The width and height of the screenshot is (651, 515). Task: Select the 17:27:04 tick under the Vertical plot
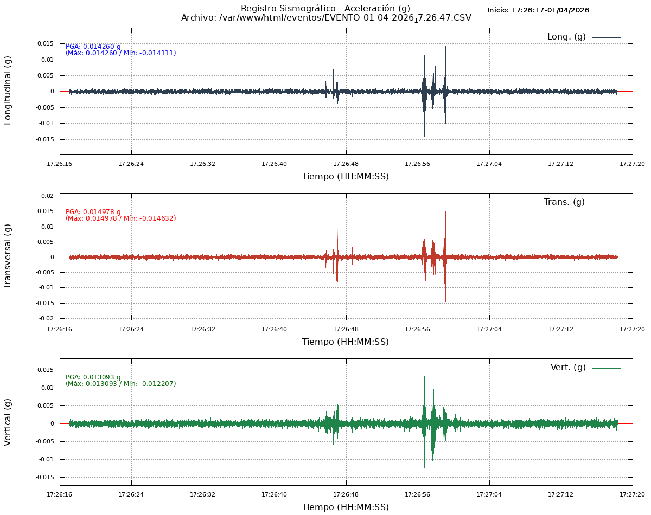[489, 494]
